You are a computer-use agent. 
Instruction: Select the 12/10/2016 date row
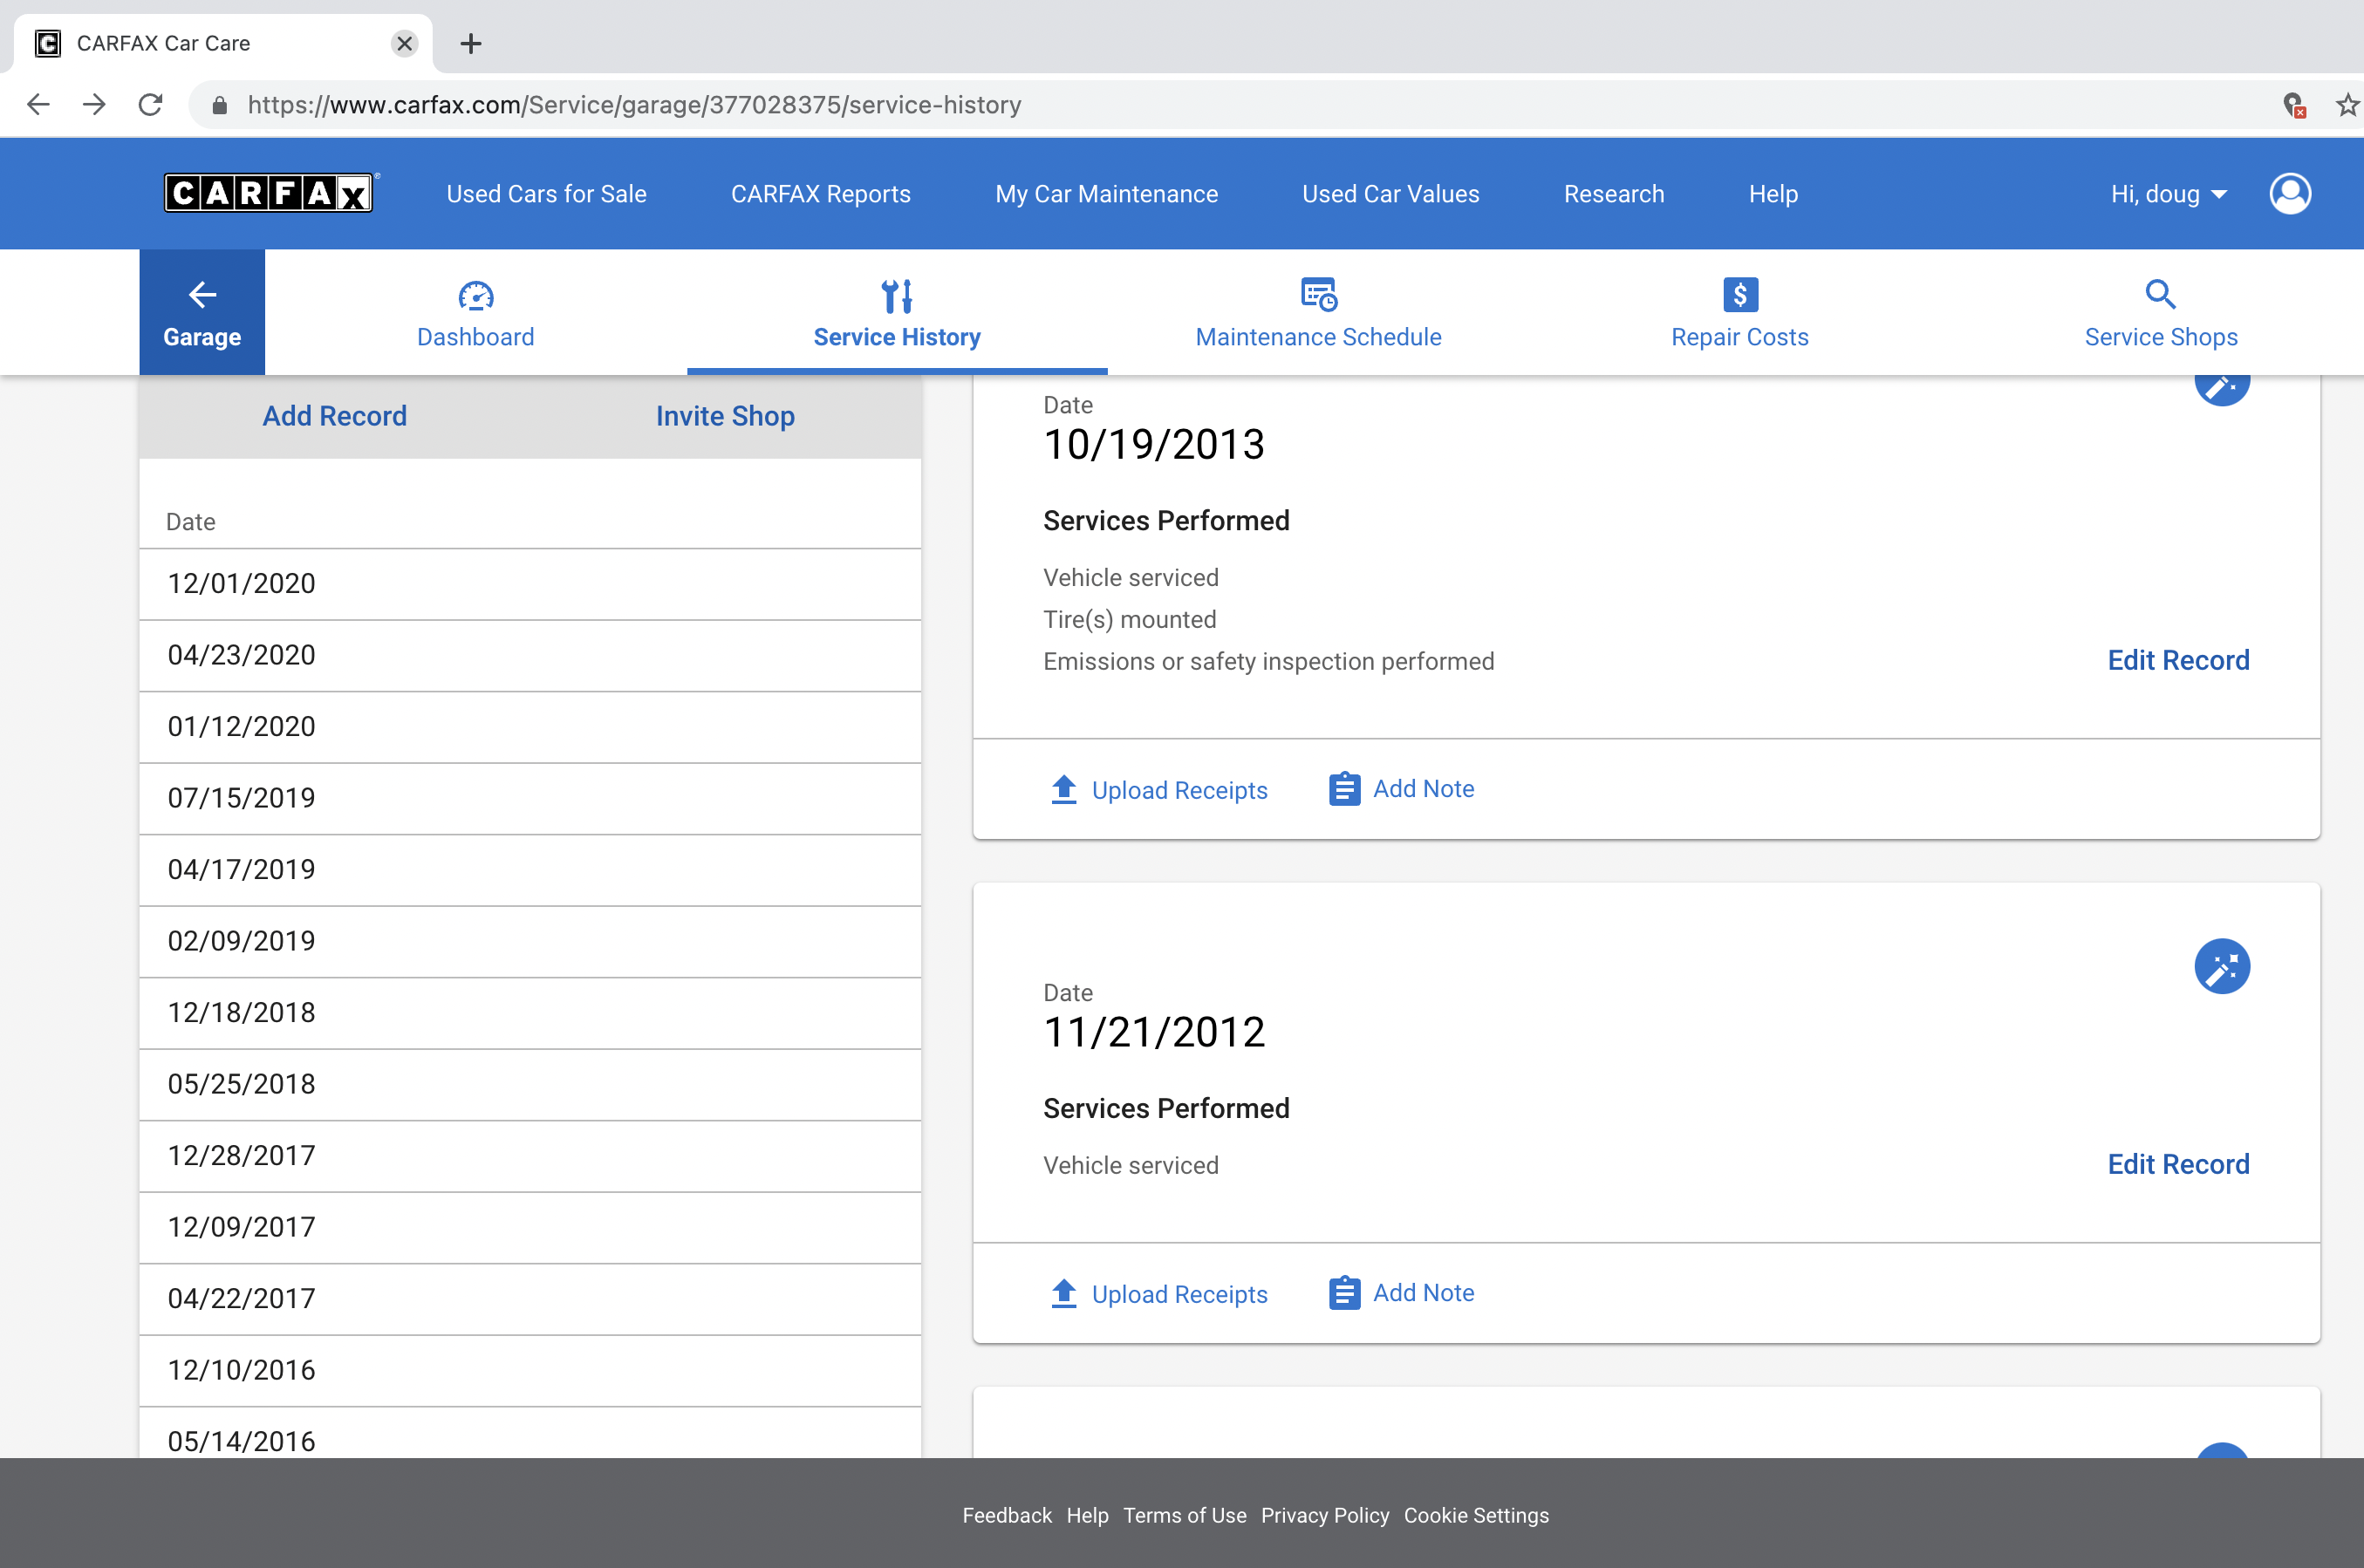click(x=530, y=1371)
